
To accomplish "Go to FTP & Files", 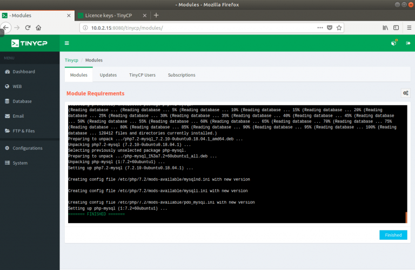I will coord(23,131).
